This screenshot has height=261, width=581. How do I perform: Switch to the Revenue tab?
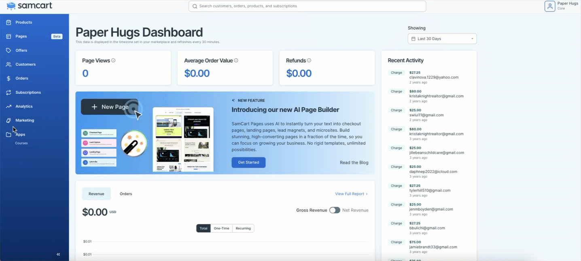[96, 194]
